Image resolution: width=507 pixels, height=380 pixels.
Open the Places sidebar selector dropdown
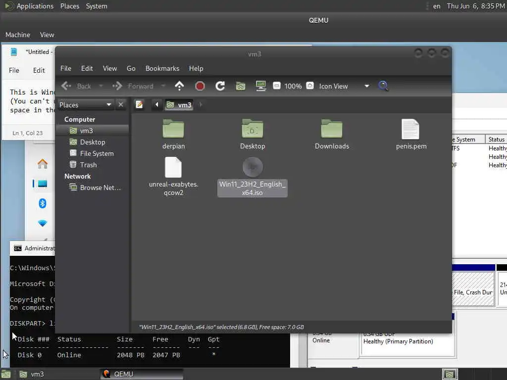tap(85, 105)
